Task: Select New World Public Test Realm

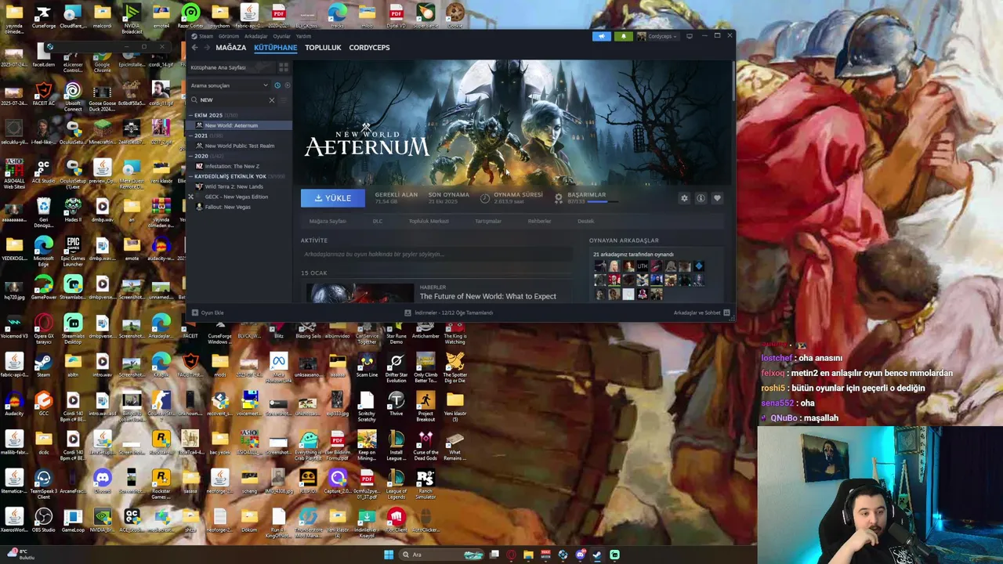Action: click(x=239, y=146)
